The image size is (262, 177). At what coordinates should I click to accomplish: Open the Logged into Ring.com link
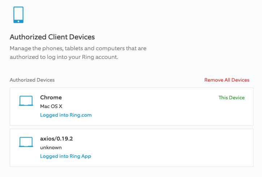pos(66,115)
